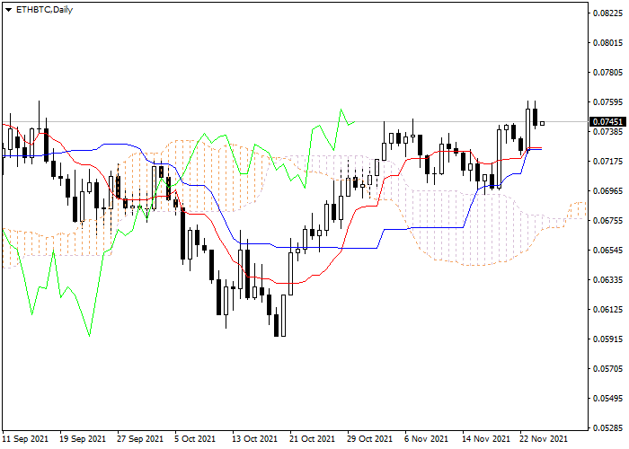Pick the 21 Oct 2021 date label

point(312,439)
